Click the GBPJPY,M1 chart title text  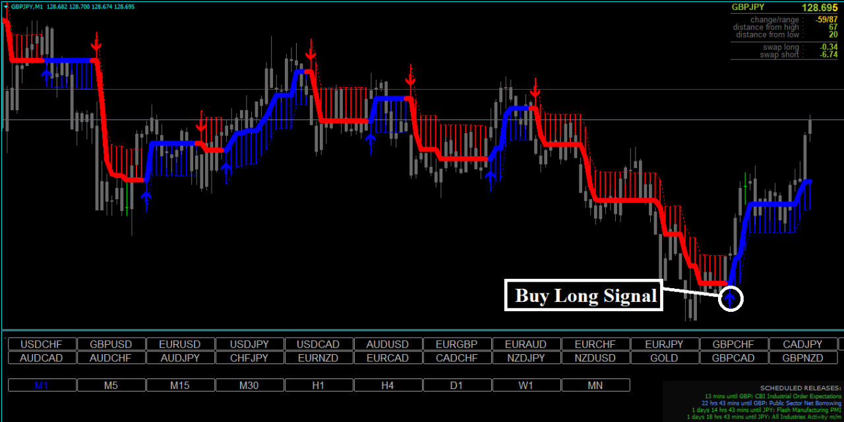27,7
